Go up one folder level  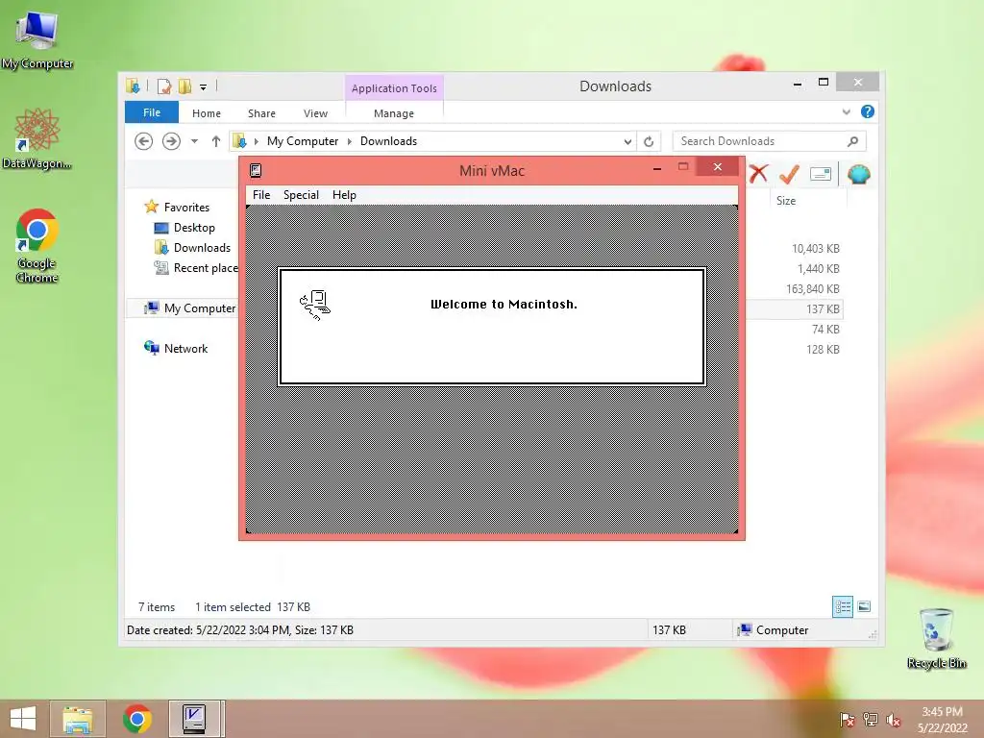pos(216,141)
